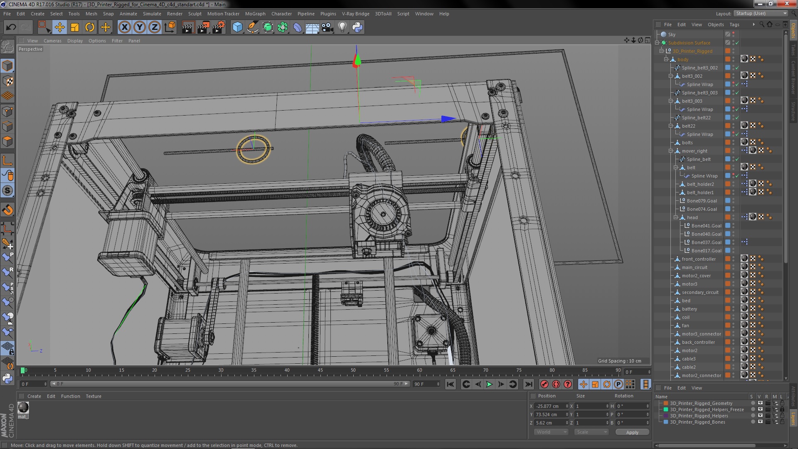Toggle the visibility eye of the 3D_Printer_Rigged_Helpers layer

(760, 416)
